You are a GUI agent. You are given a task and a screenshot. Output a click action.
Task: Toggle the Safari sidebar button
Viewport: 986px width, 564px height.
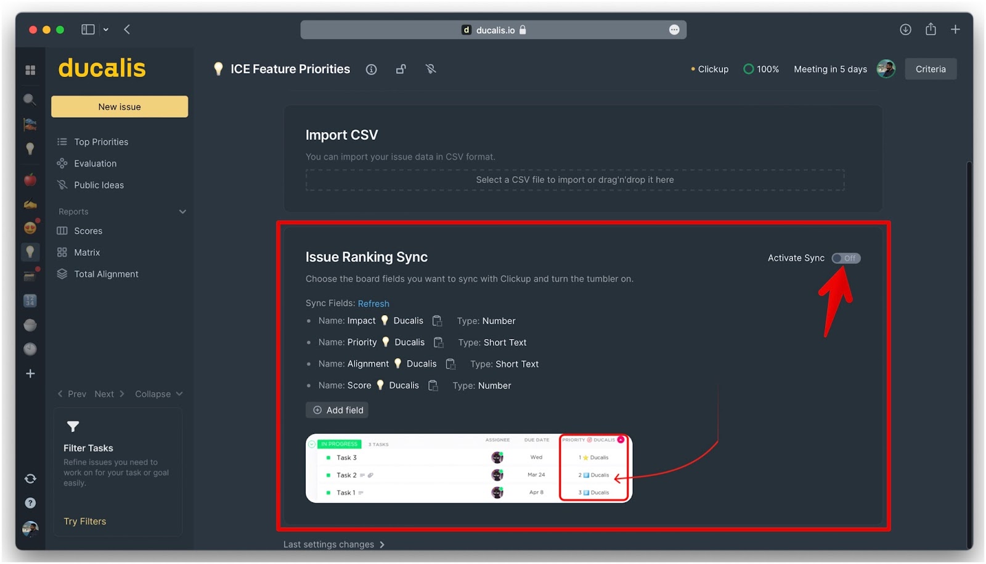88,29
